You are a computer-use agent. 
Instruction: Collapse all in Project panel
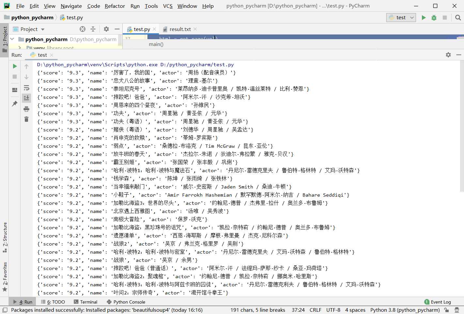93,29
